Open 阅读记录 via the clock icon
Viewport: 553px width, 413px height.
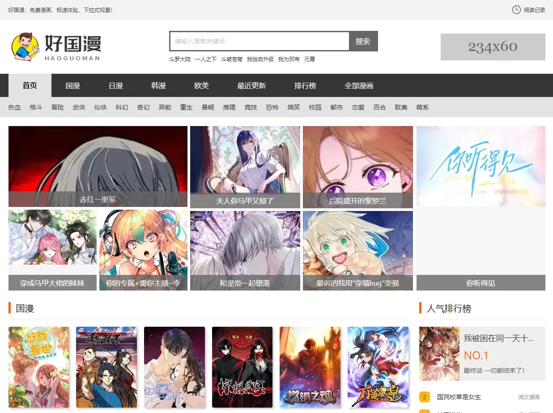tap(528, 10)
